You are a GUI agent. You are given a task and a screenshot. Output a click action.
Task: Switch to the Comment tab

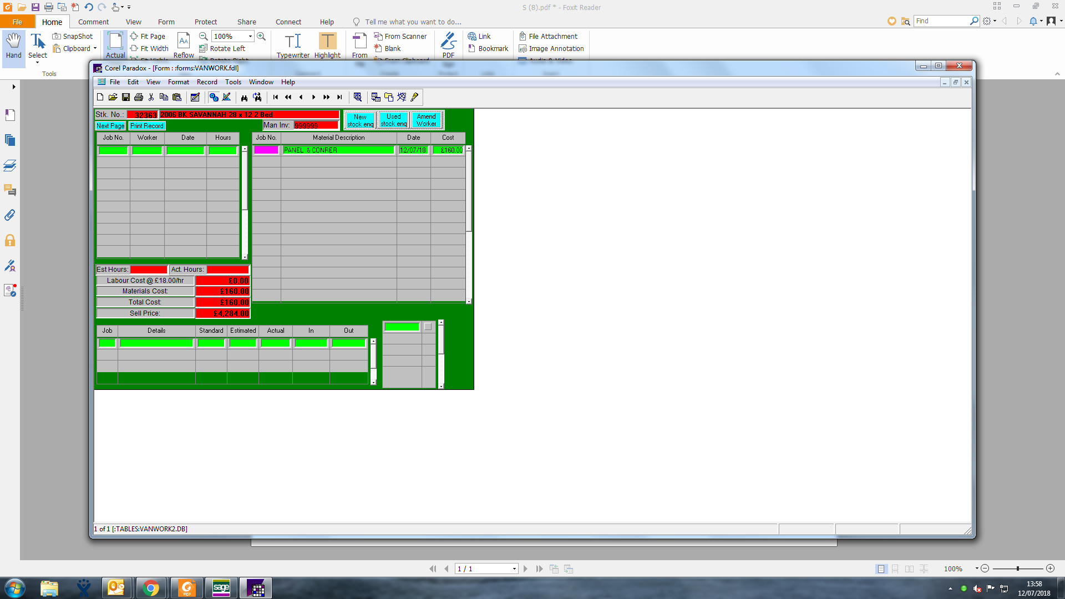93,22
